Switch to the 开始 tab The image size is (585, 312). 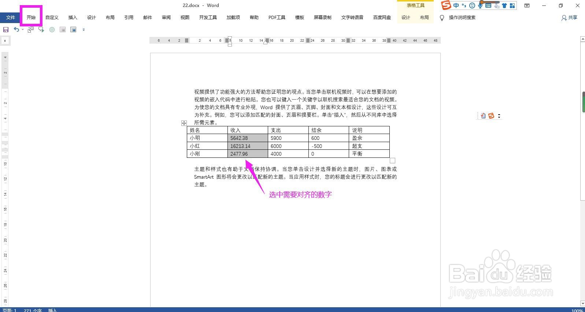pos(31,18)
